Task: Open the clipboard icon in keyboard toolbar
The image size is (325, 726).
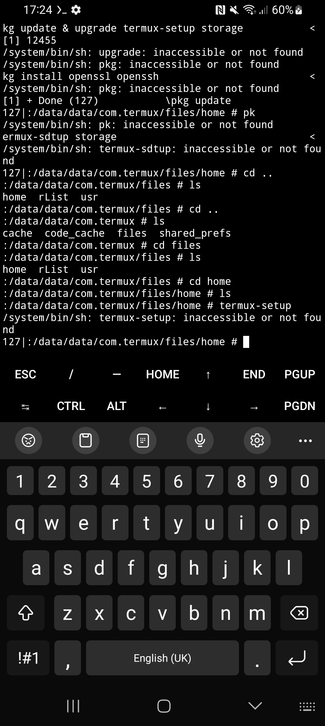Action: [x=85, y=440]
